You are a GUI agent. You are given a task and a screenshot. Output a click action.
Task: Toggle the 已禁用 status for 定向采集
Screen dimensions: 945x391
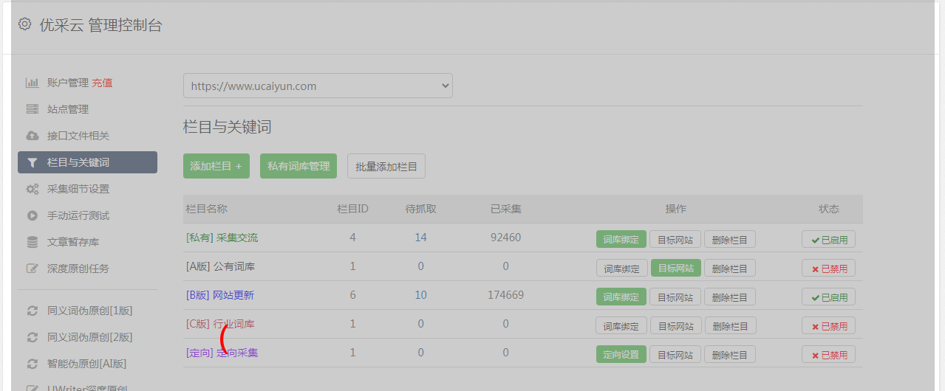828,354
